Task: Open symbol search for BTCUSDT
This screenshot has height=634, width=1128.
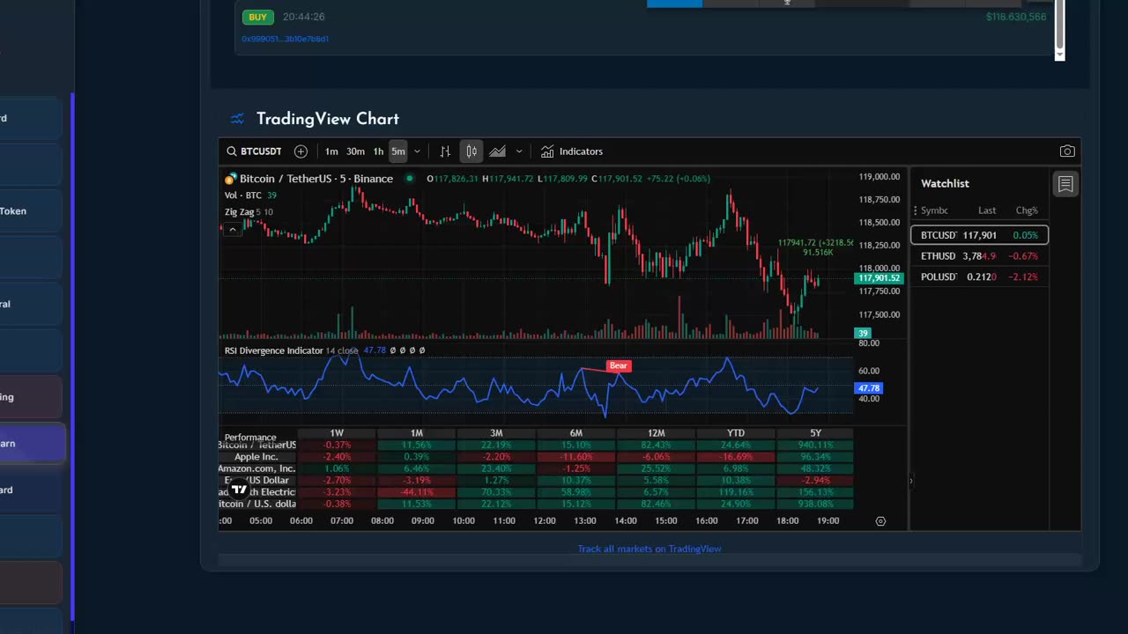Action: 254,151
